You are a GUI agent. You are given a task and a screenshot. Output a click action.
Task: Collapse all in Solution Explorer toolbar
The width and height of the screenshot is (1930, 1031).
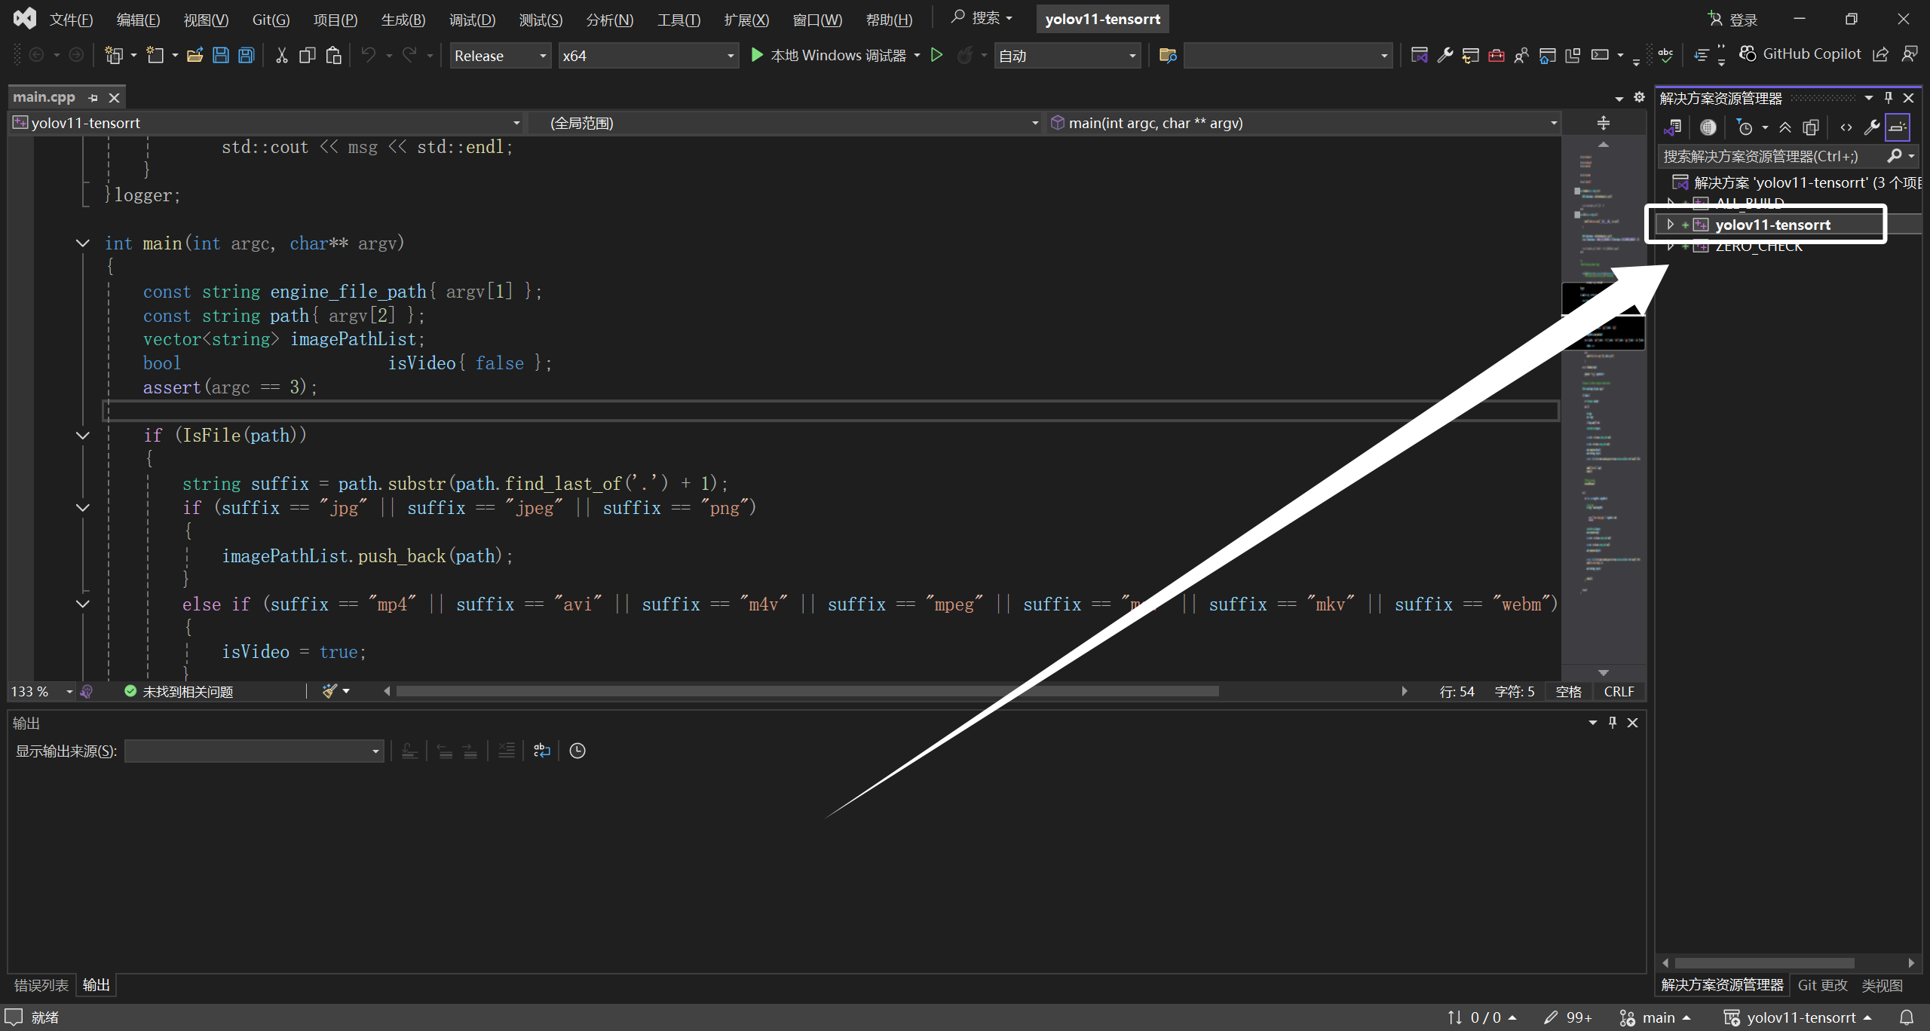(x=1784, y=127)
